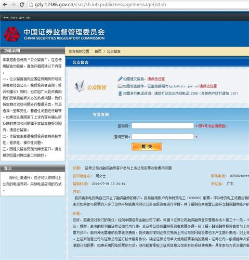Click the phone hotline icon

point(120,94)
